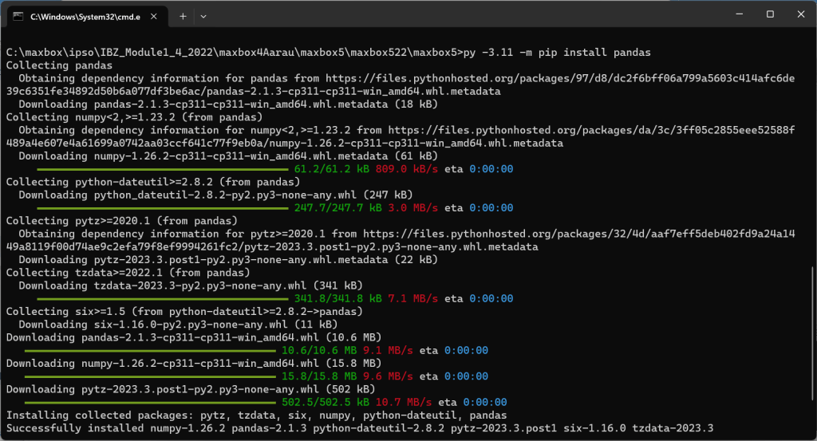This screenshot has width=817, height=441.
Task: Open a new tab with plus icon
Action: pyautogui.click(x=183, y=16)
